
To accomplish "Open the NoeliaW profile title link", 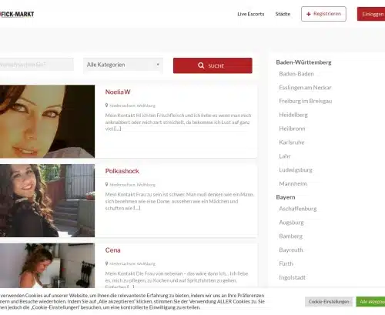I will pyautogui.click(x=118, y=92).
